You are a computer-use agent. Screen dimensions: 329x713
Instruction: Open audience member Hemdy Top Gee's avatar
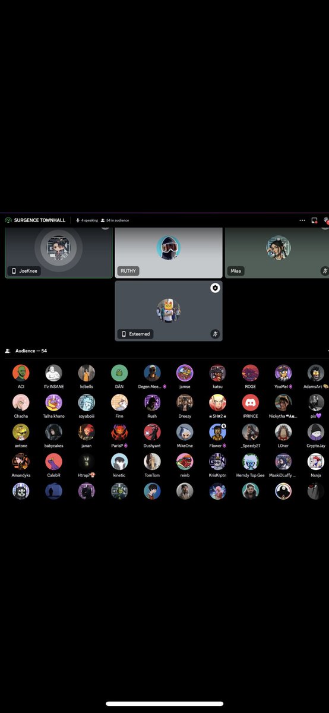(250, 462)
